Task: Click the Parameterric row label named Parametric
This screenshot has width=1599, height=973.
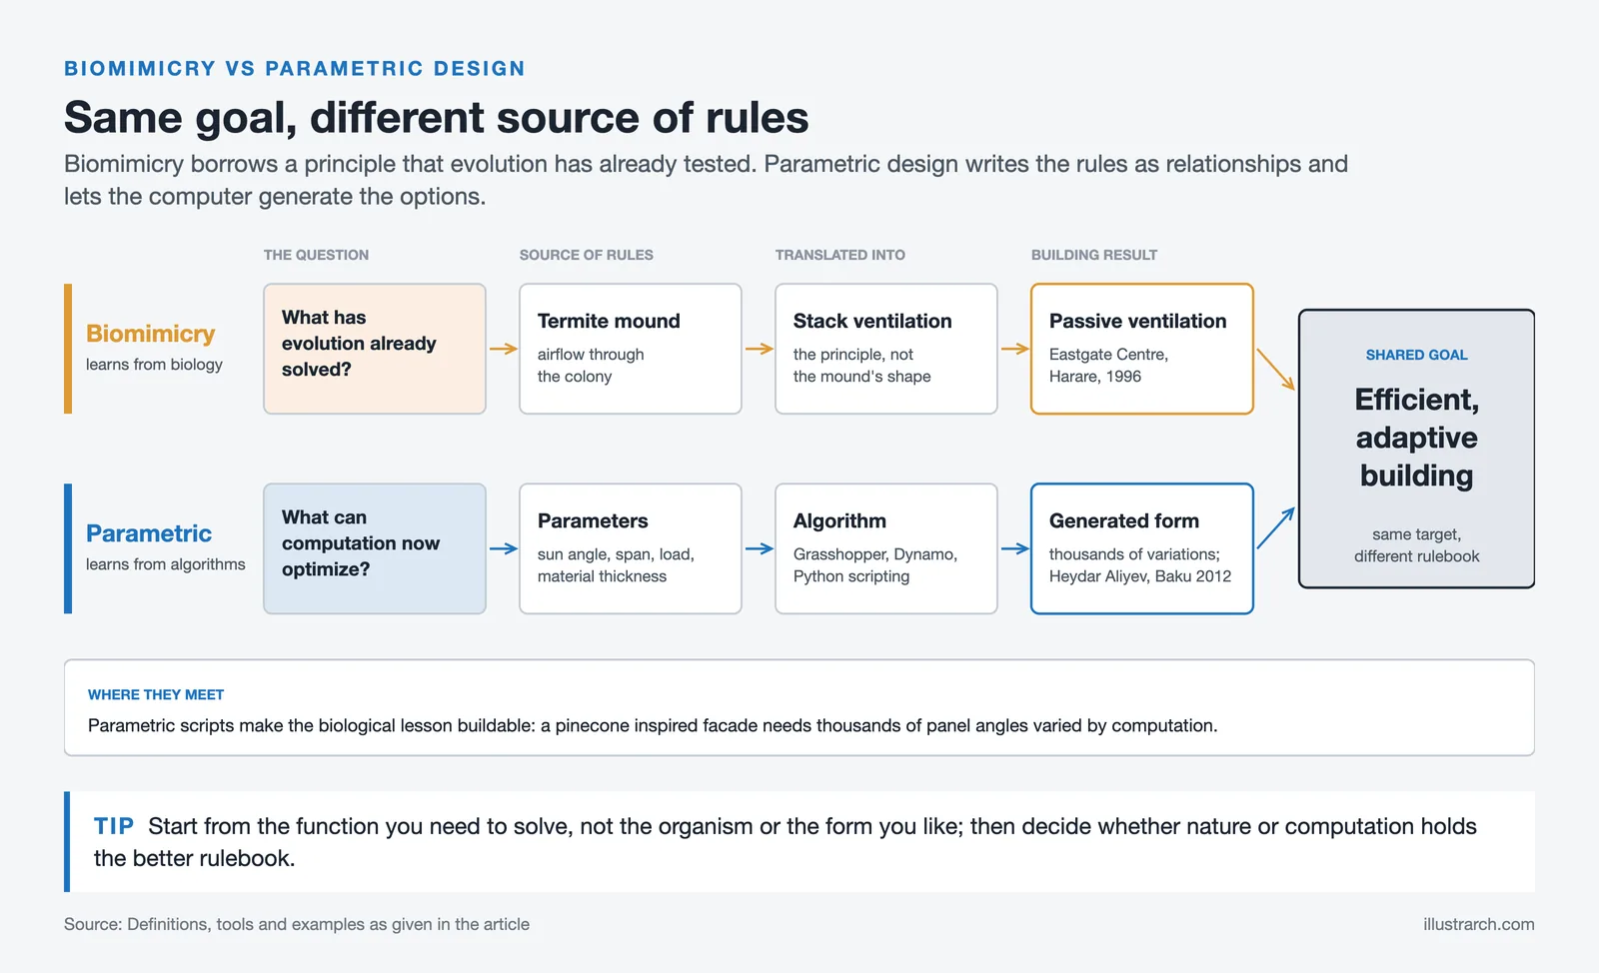Action: tap(149, 533)
